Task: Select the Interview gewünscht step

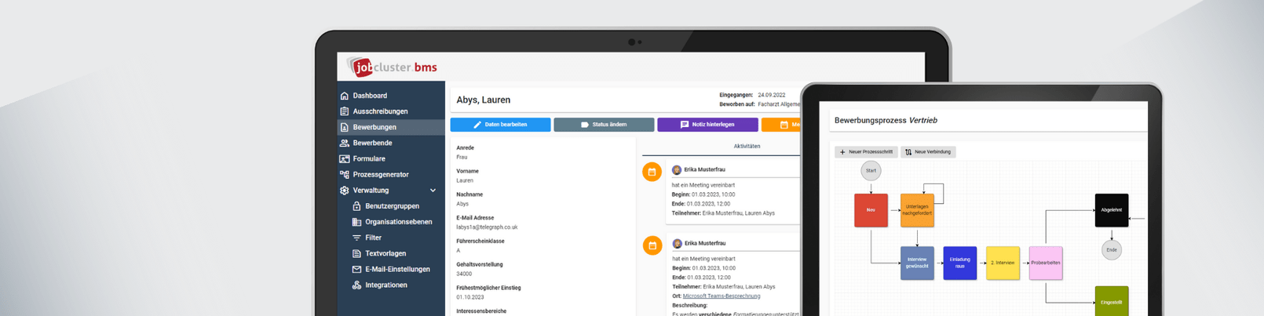Action: tap(917, 263)
